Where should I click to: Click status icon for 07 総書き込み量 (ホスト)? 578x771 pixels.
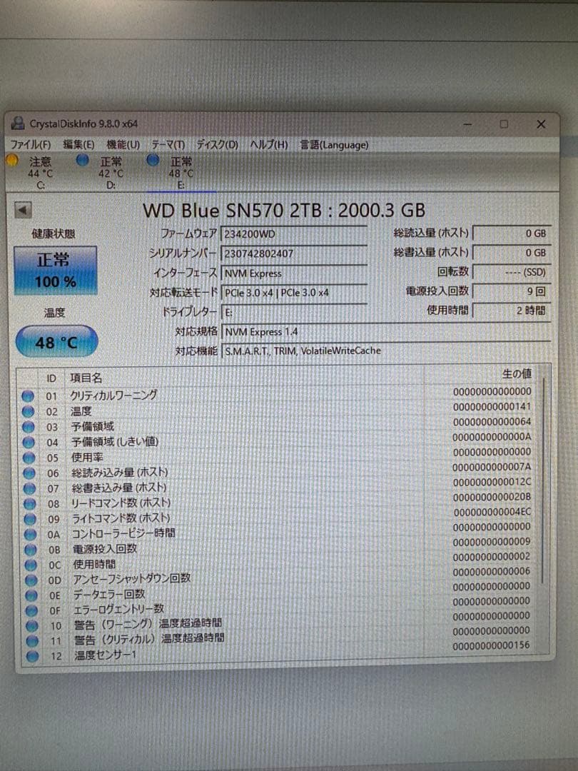30,489
